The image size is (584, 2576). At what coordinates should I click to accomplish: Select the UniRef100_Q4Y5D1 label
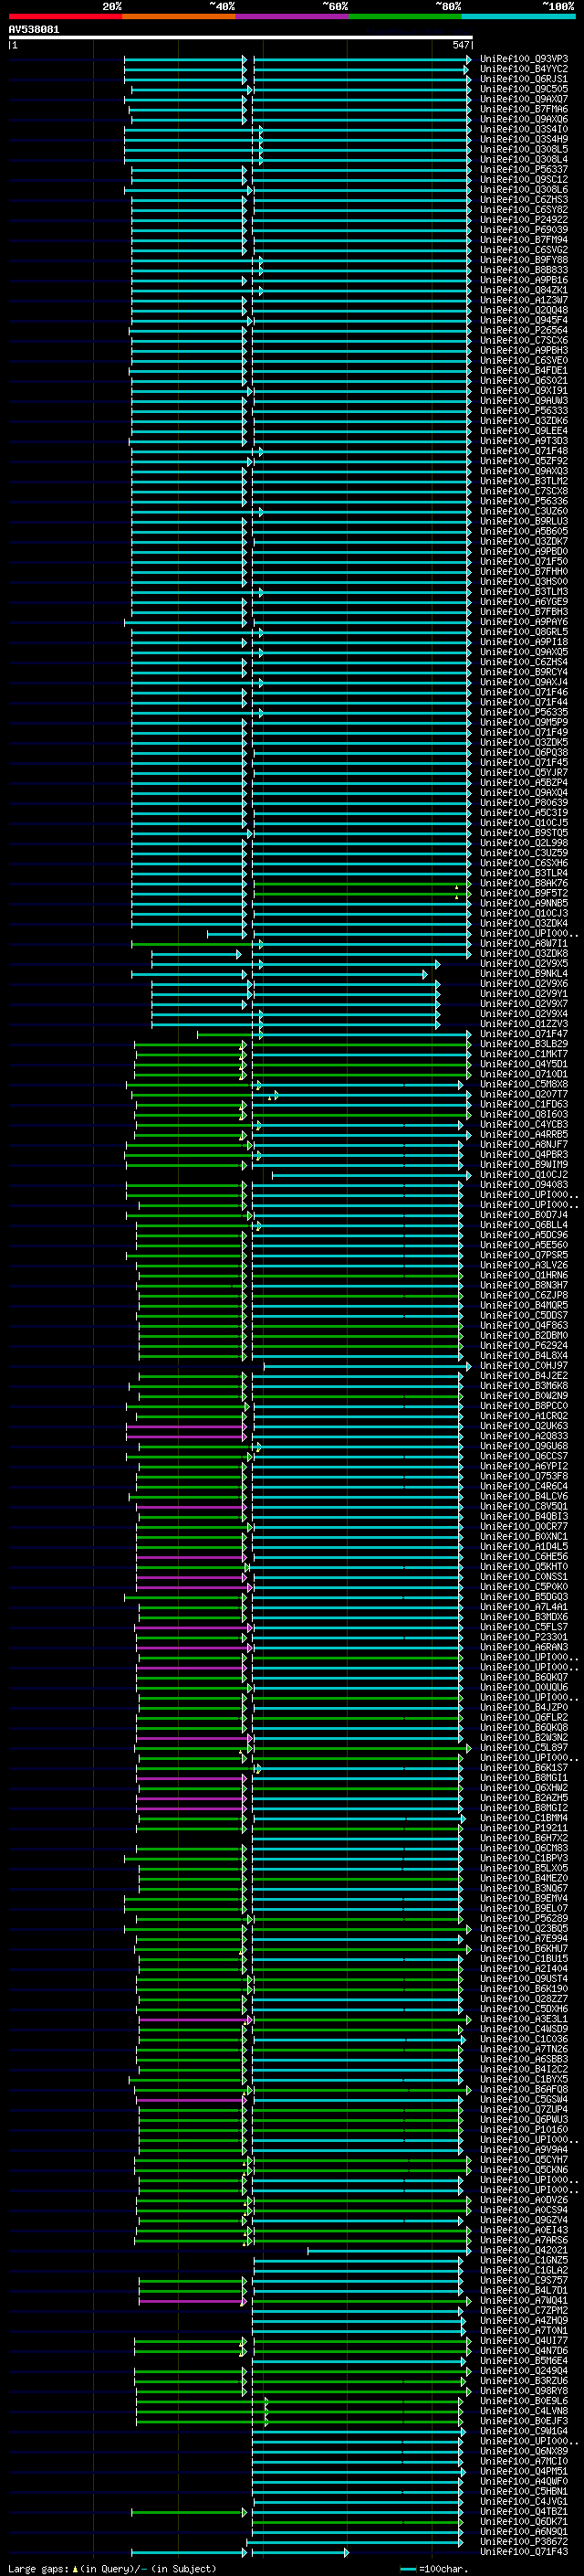[x=523, y=1064]
